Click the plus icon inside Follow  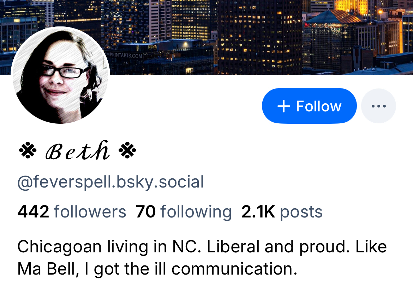click(x=284, y=106)
